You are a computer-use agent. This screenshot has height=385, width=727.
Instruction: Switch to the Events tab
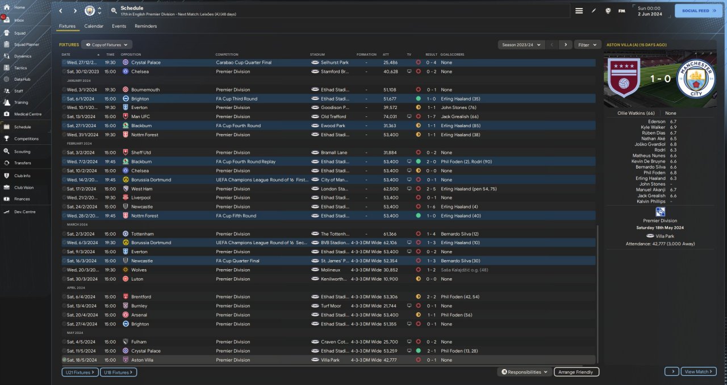[x=119, y=26]
